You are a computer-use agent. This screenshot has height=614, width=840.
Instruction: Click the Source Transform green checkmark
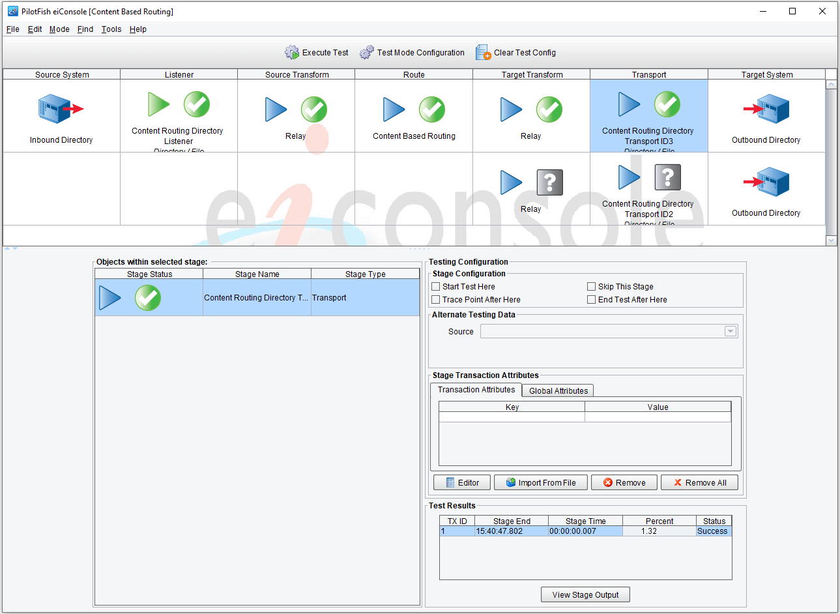314,110
